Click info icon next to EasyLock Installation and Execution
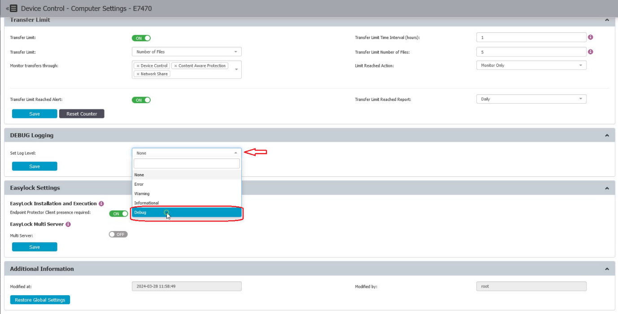 [101, 204]
